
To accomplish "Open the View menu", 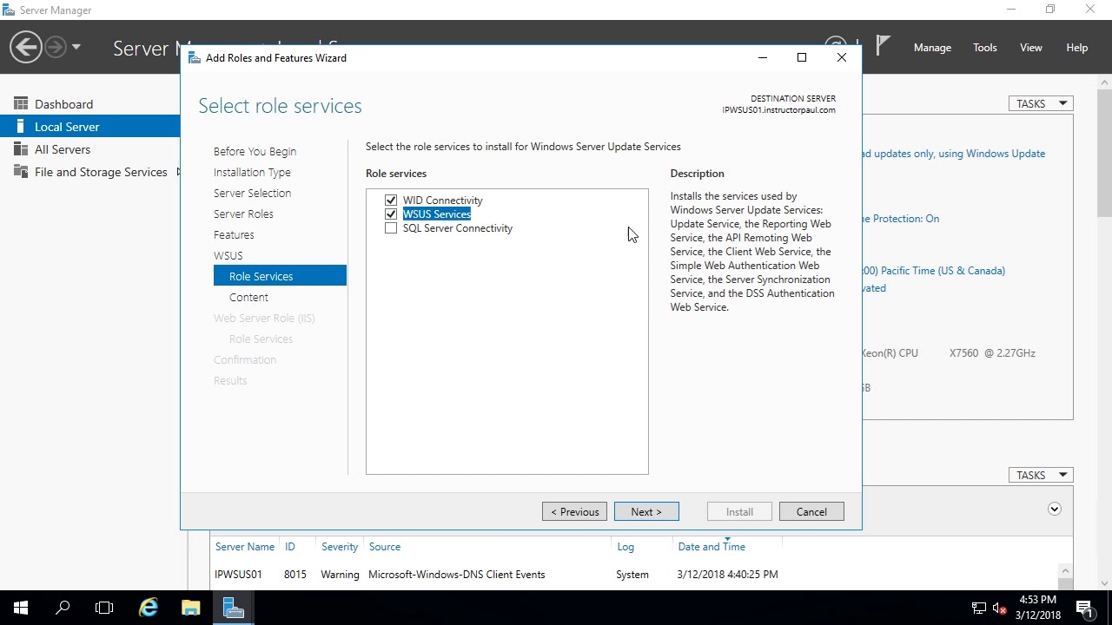I will point(1031,48).
